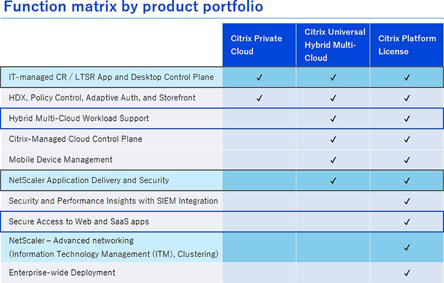
Task: Click Universal Hybrid checkmark in Mobile Device Management row
Action: point(334,160)
